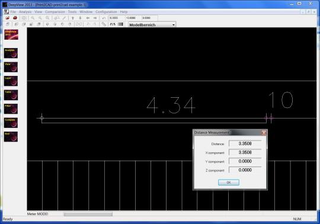Click the right arrow pan icon
The image size is (320, 224).
pyautogui.click(x=95, y=18)
